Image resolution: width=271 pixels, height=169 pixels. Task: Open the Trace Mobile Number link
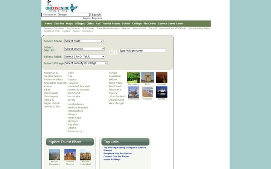coord(108,29)
